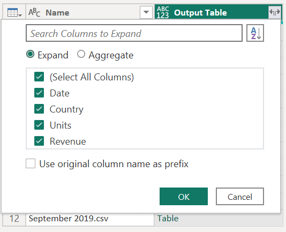Select the Expand radio button
This screenshot has height=232, width=286.
tap(30, 54)
